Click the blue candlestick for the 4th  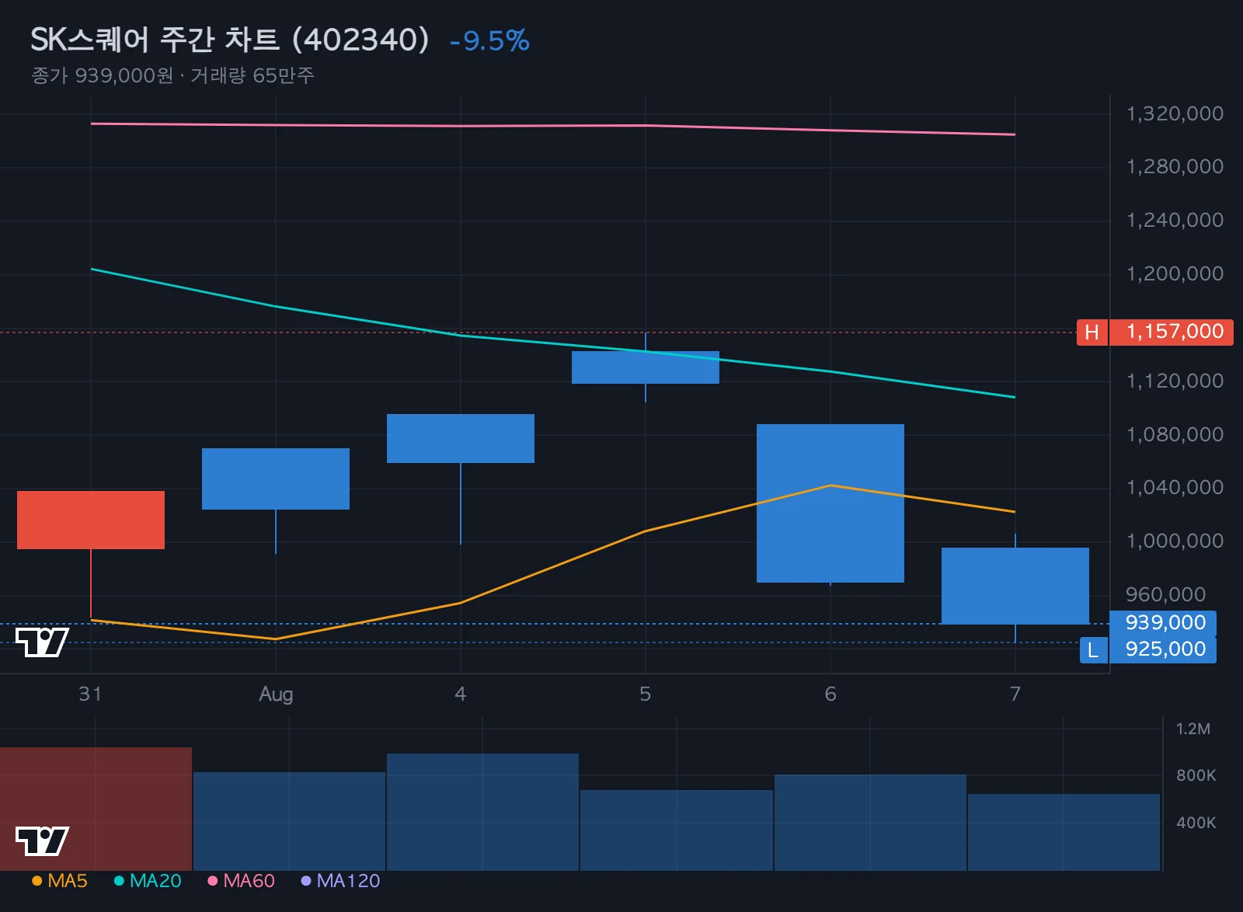(461, 438)
